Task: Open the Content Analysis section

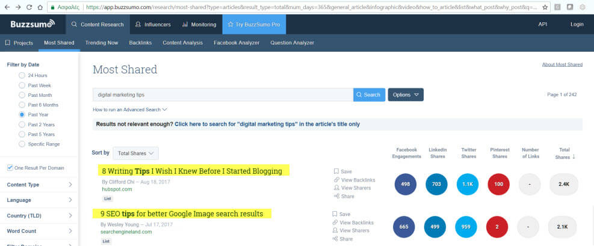Action: pyautogui.click(x=182, y=43)
